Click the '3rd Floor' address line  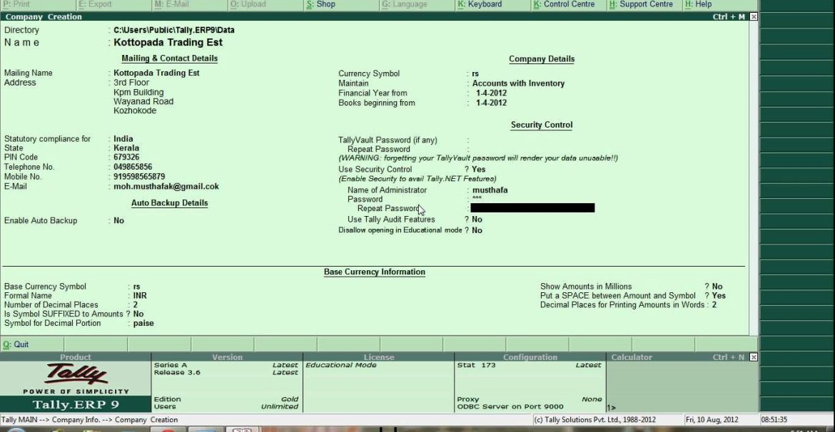131,83
